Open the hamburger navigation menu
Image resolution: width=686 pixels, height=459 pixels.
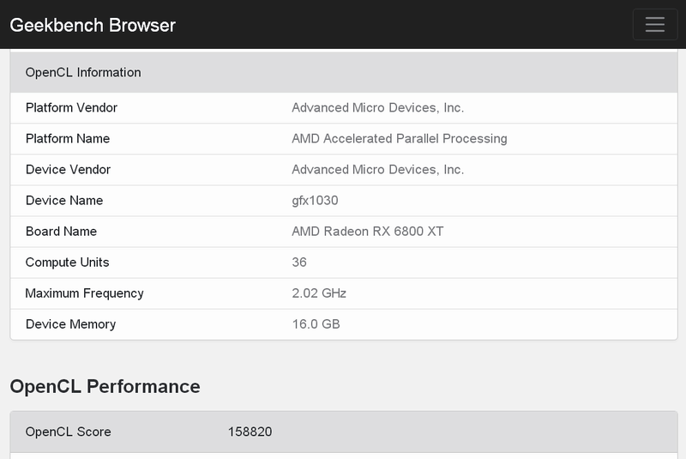click(x=655, y=24)
